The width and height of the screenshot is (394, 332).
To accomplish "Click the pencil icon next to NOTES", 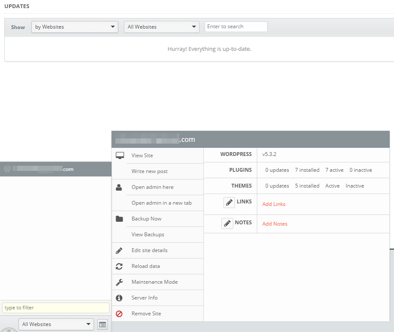I will (x=227, y=223).
